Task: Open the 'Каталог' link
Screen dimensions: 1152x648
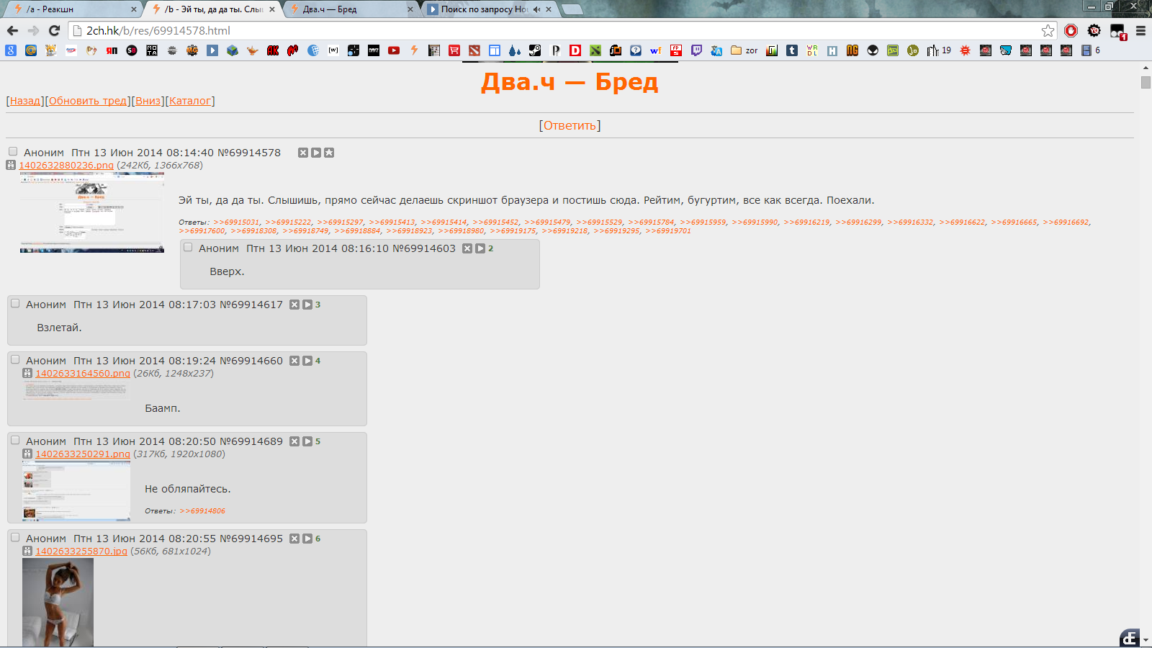Action: tap(190, 101)
